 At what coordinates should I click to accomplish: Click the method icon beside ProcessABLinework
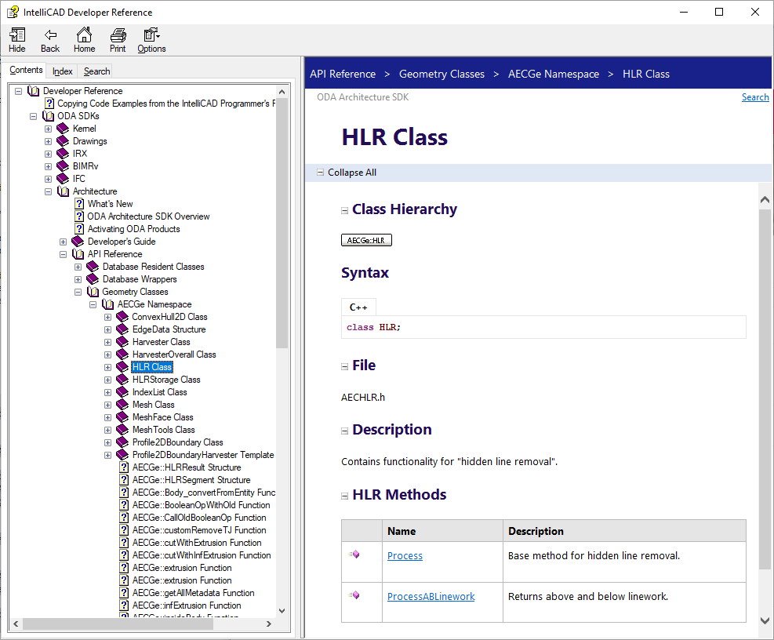pyautogui.click(x=354, y=595)
